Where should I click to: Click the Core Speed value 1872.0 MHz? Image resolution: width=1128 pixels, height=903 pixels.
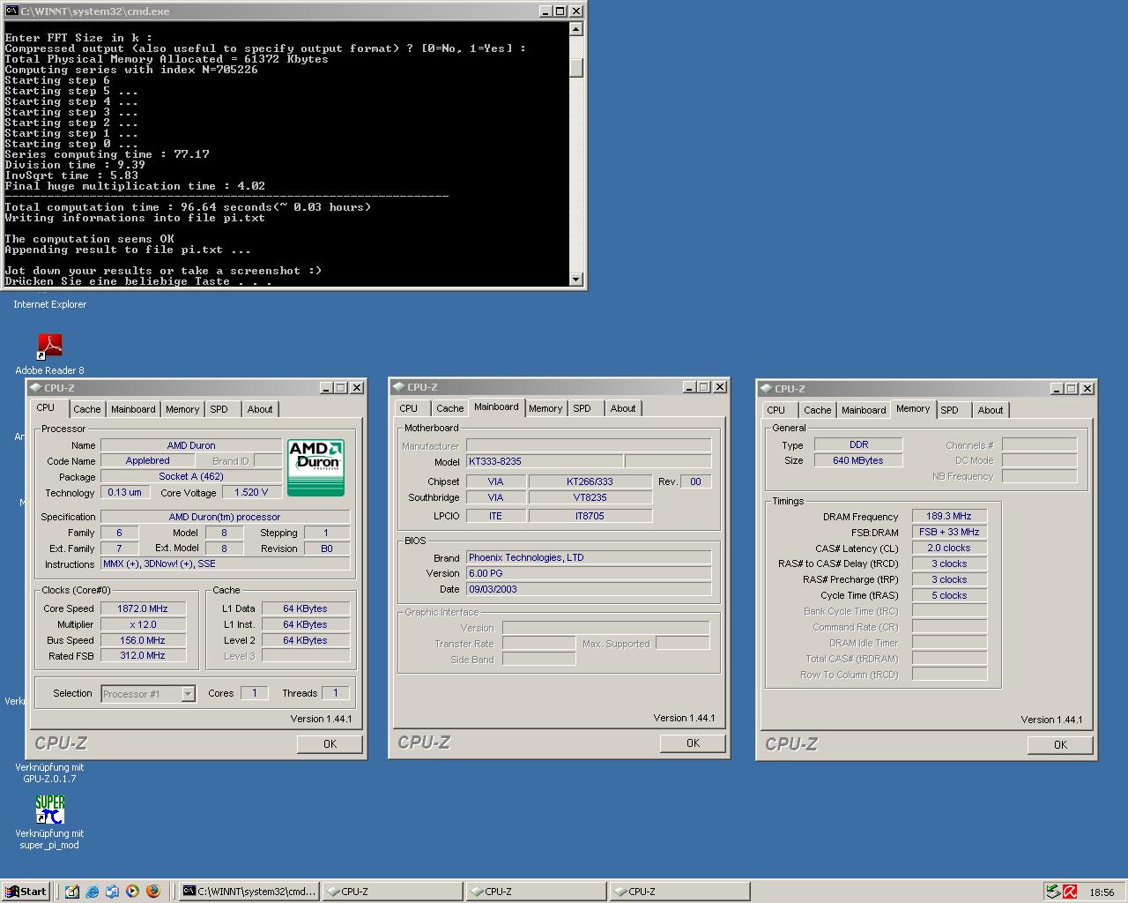[x=143, y=608]
